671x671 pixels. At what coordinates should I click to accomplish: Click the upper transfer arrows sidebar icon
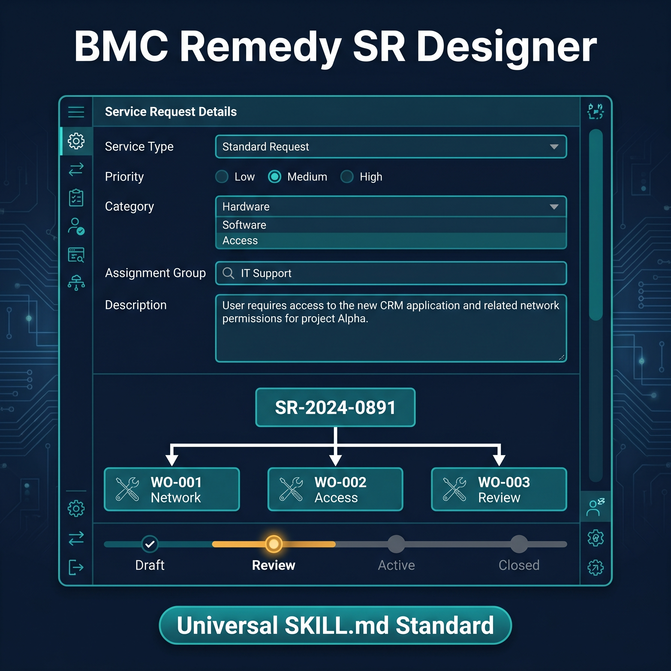point(76,169)
